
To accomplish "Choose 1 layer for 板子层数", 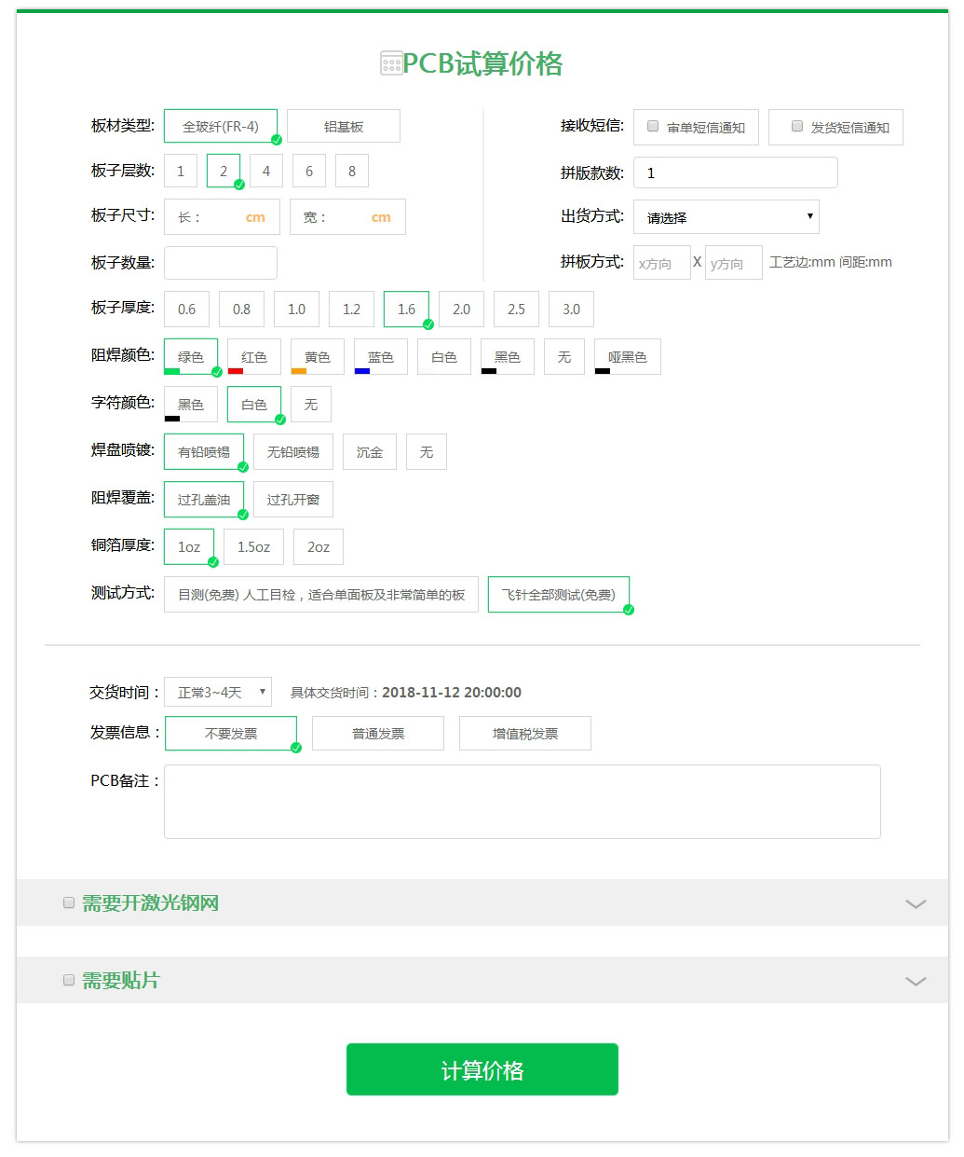I will click(x=181, y=171).
